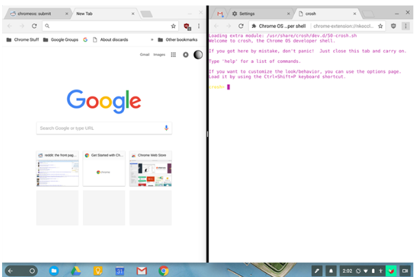
Task: Switch to pinned Gmail tab in right window
Action: (x=220, y=14)
